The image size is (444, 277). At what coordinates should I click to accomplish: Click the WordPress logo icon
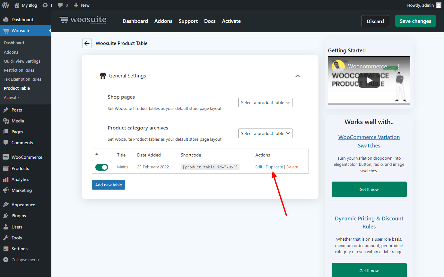(5, 5)
